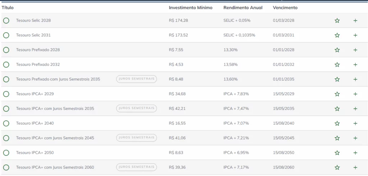The width and height of the screenshot is (368, 176).
Task: Expand Tesouro Selic 2028 with plus icon
Action: pyautogui.click(x=355, y=20)
